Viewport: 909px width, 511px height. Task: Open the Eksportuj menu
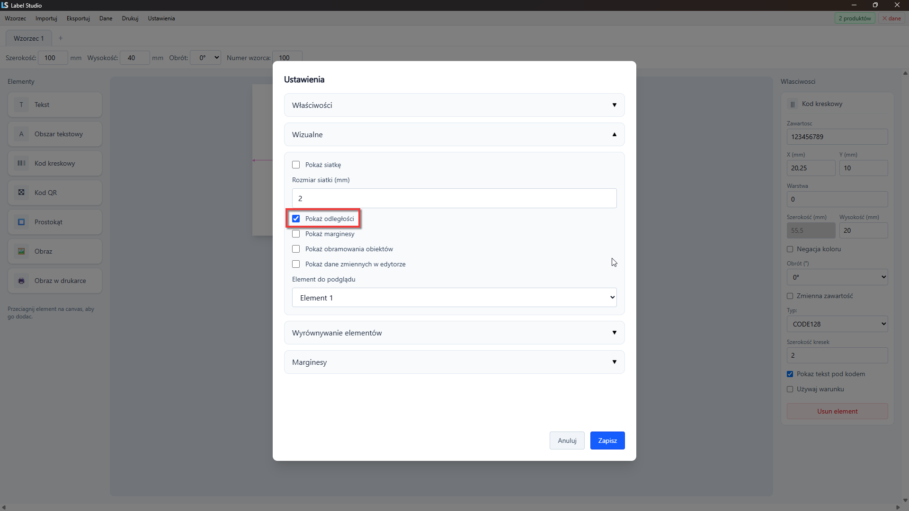[78, 18]
